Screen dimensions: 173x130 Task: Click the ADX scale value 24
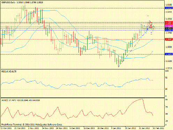pos(166,121)
